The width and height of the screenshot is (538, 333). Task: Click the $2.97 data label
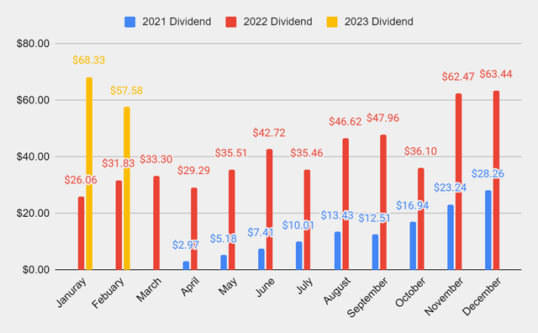186,245
